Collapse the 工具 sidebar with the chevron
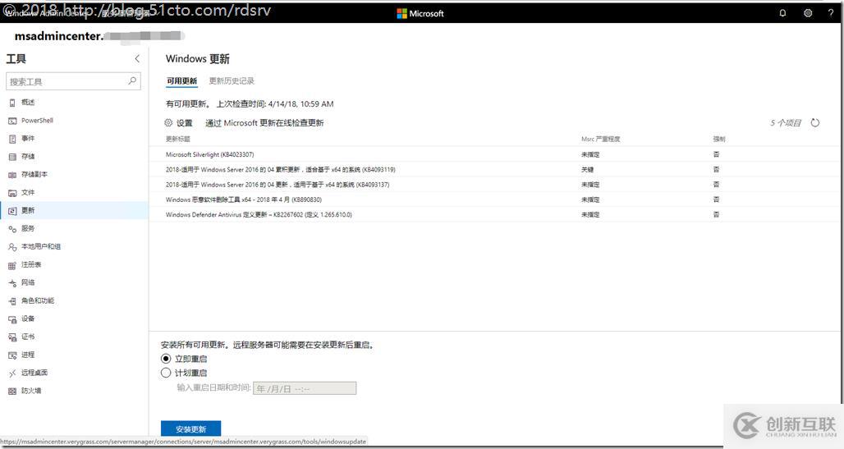Screen dimensions: 844x449 137,58
